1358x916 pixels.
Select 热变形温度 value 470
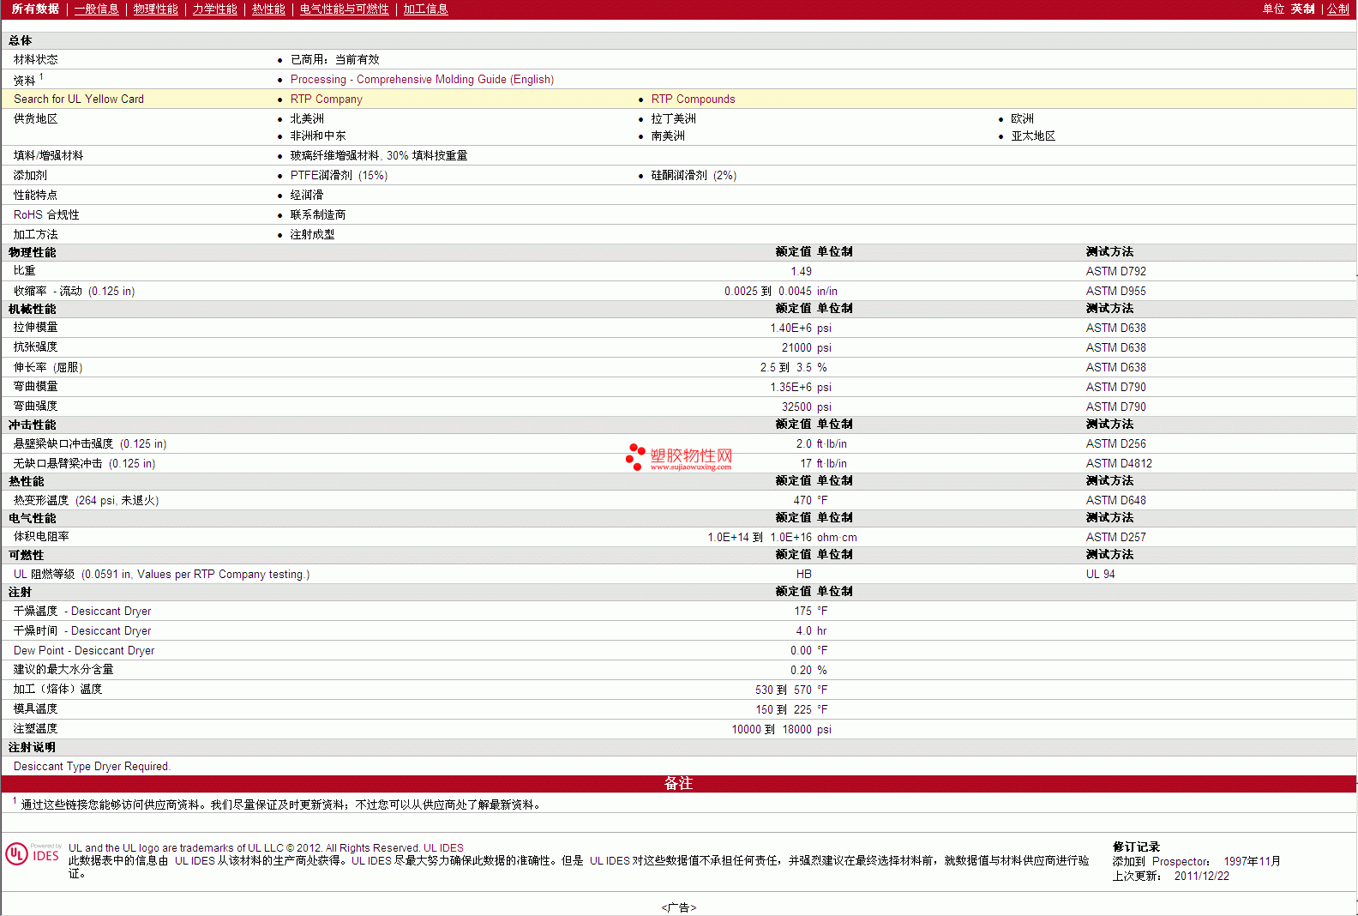click(802, 500)
